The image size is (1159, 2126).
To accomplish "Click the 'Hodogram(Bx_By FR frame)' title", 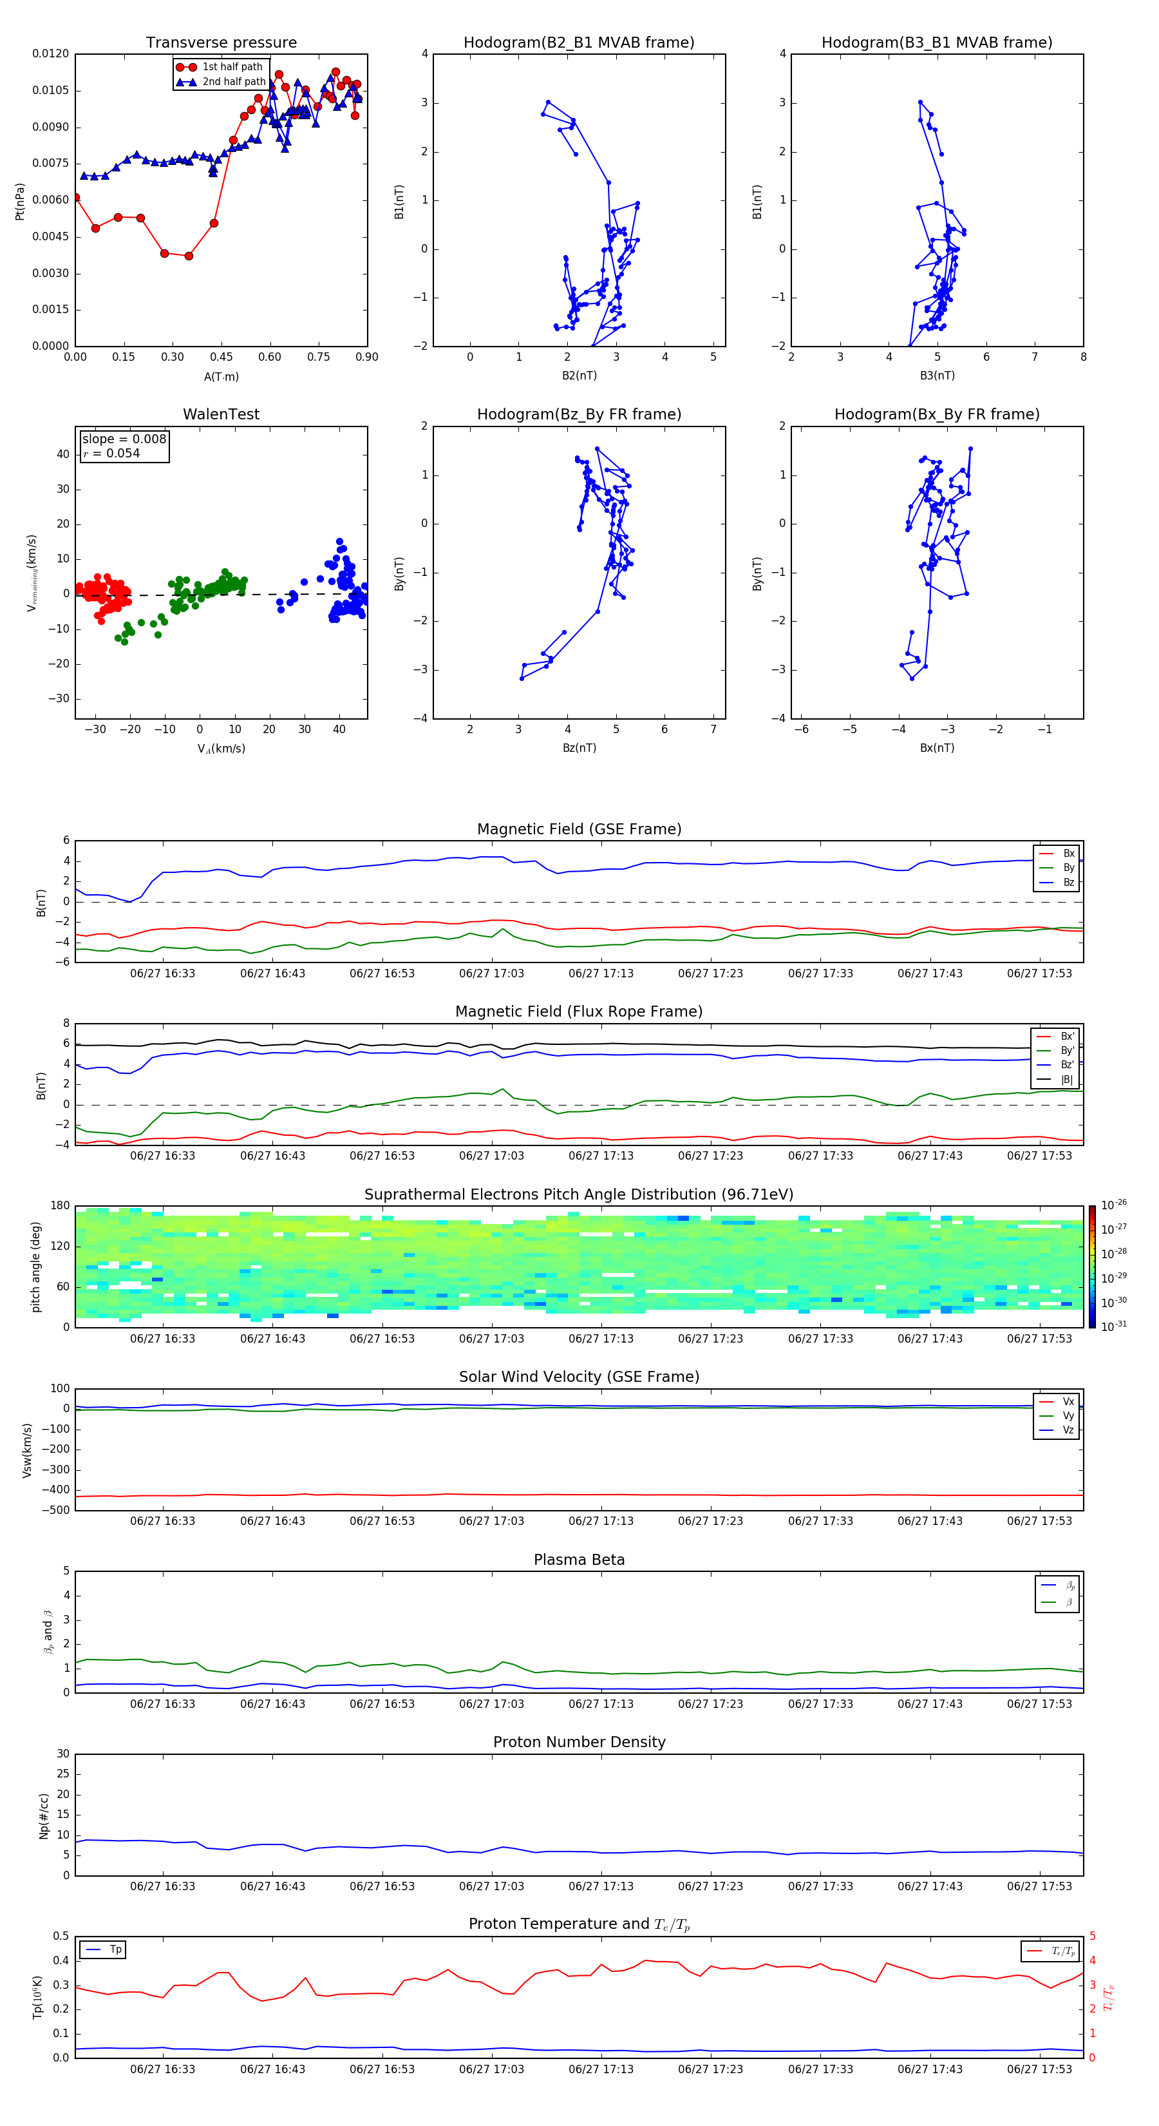I will click(937, 414).
